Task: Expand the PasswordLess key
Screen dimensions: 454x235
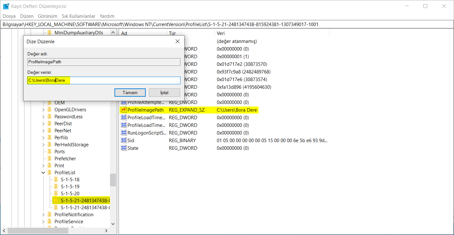Action: click(x=43, y=117)
